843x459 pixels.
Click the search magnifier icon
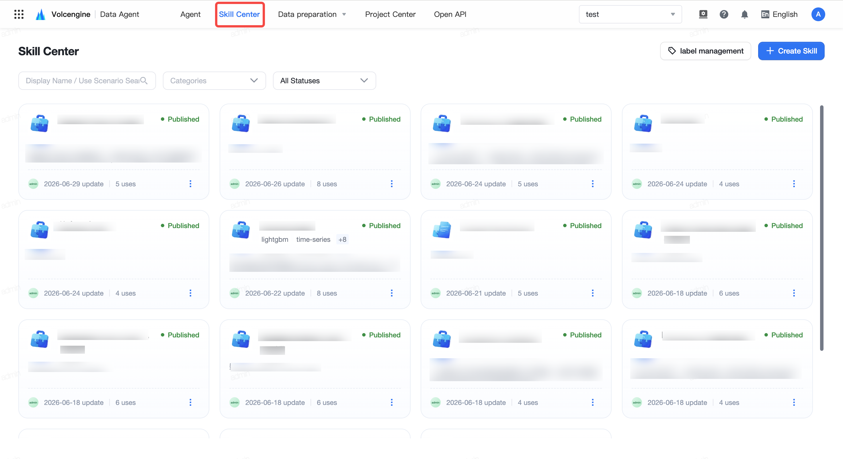(x=144, y=80)
